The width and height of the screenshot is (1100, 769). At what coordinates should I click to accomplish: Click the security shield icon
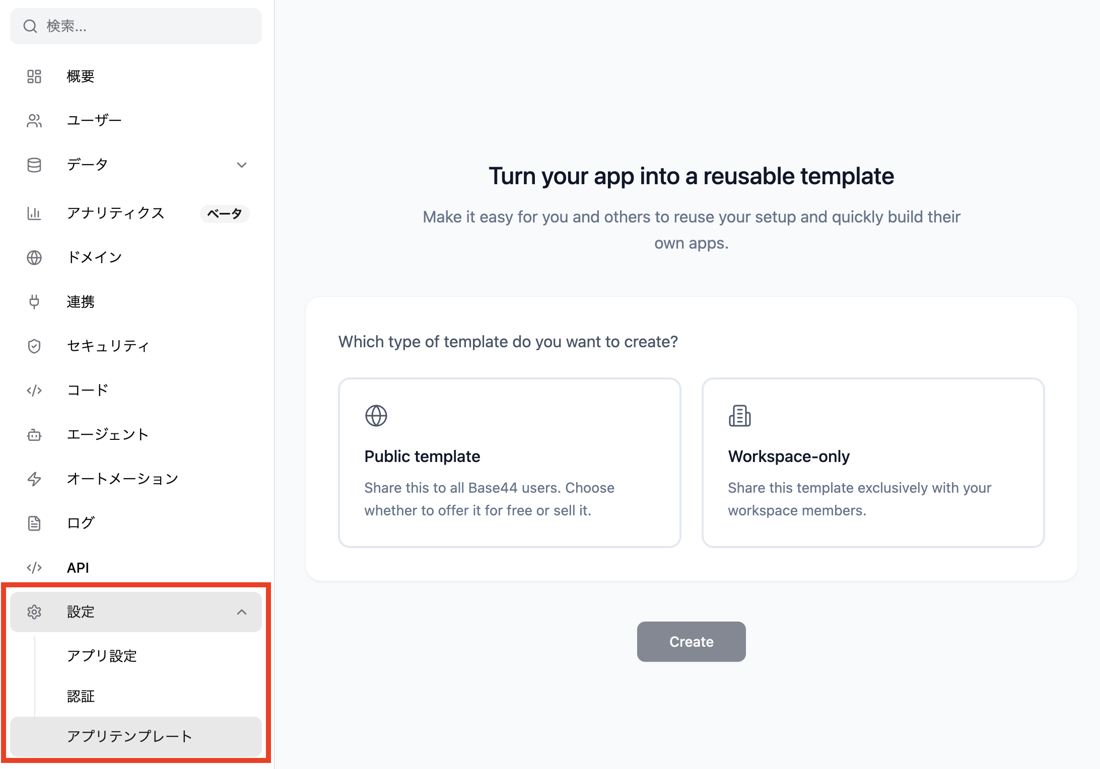[34, 346]
